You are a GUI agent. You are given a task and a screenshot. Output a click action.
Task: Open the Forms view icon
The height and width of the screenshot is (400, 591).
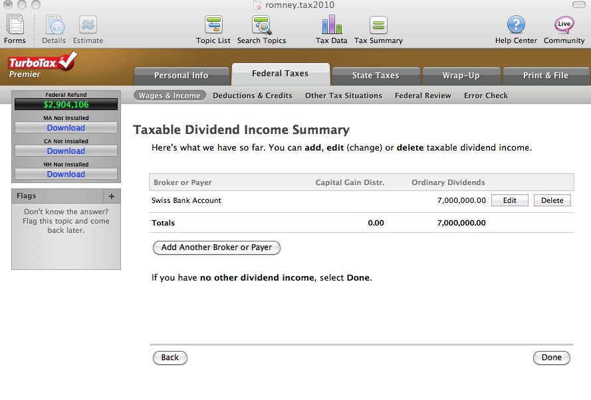[15, 25]
